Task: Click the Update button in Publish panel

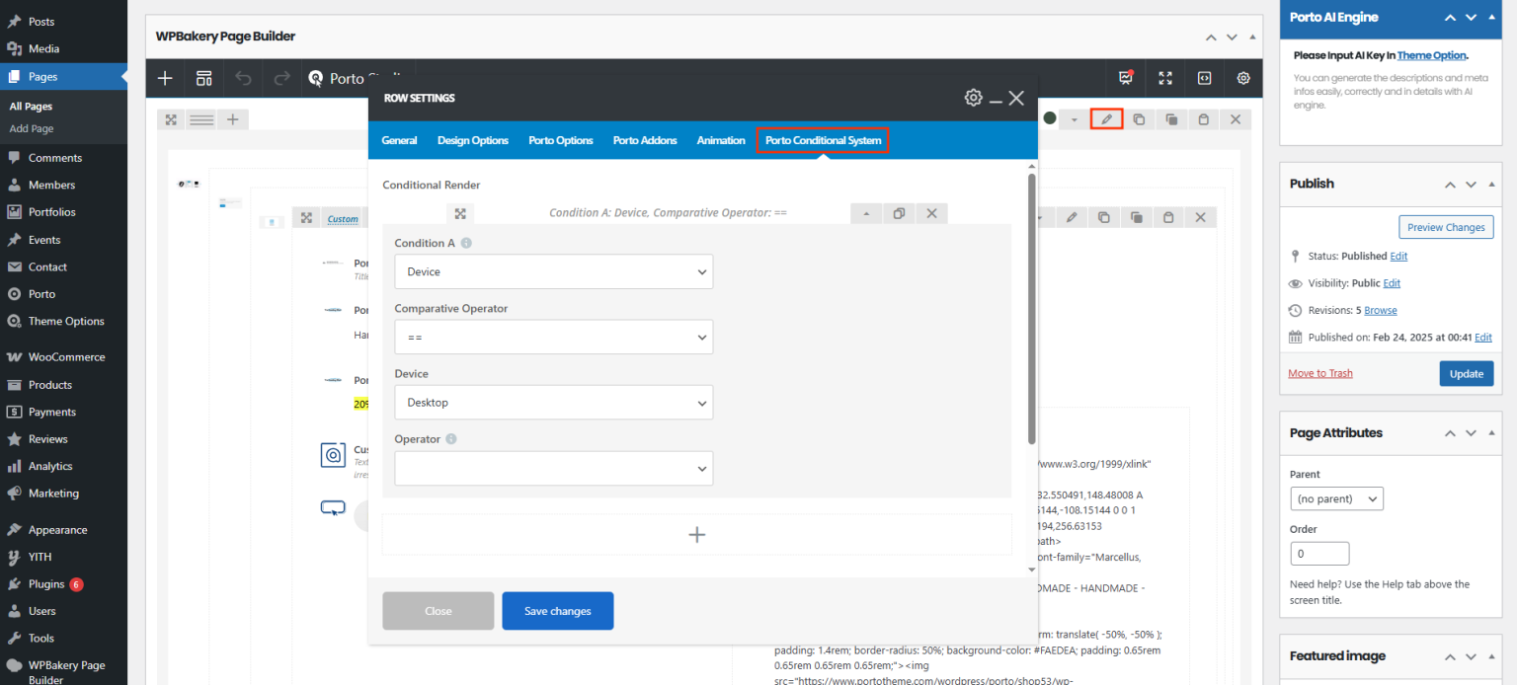Action: coord(1467,373)
